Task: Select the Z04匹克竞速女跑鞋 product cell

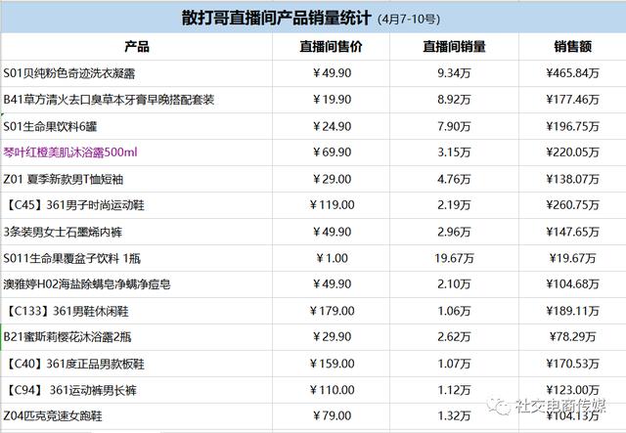Action: click(x=137, y=416)
